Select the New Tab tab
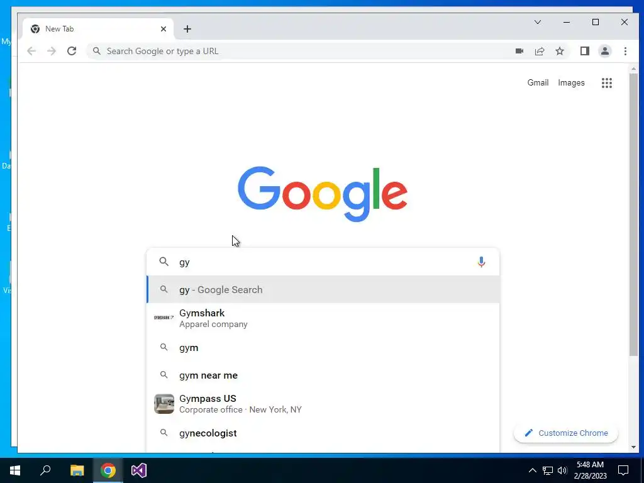 click(97, 29)
